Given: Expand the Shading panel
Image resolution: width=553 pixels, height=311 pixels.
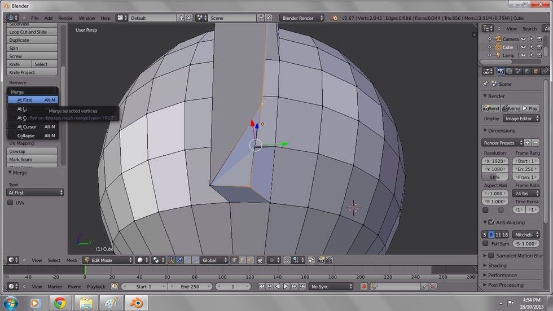Looking at the screenshot, I should coord(497,265).
